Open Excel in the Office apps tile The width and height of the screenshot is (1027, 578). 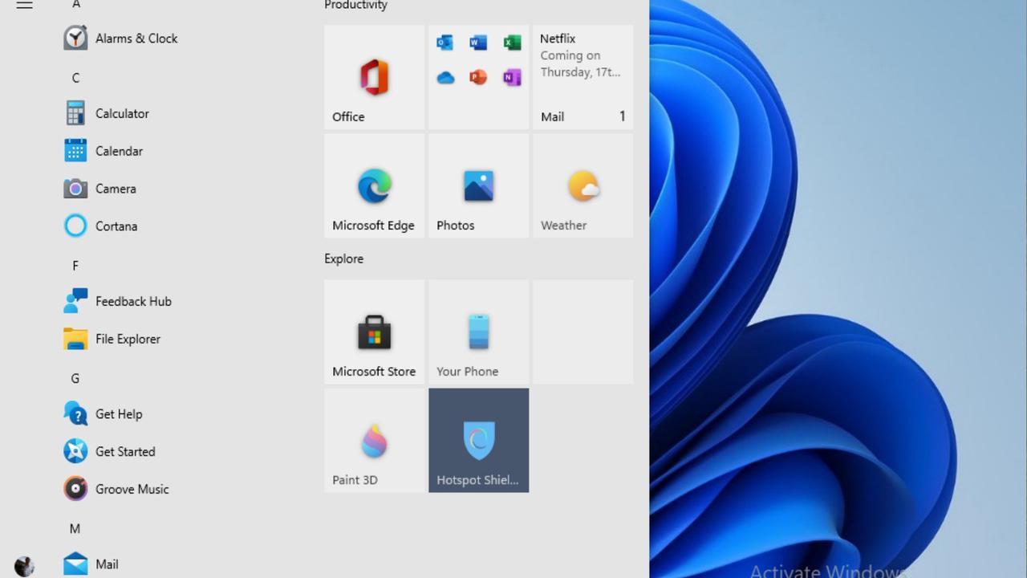[x=512, y=43]
